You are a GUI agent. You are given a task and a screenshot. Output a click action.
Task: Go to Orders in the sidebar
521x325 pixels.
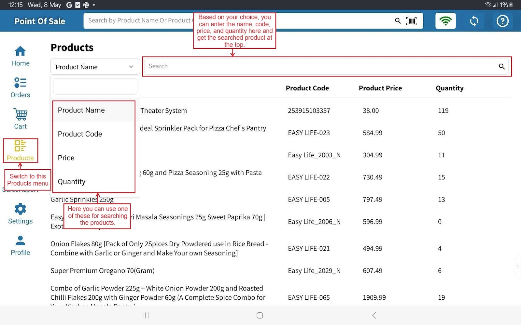coord(20,87)
